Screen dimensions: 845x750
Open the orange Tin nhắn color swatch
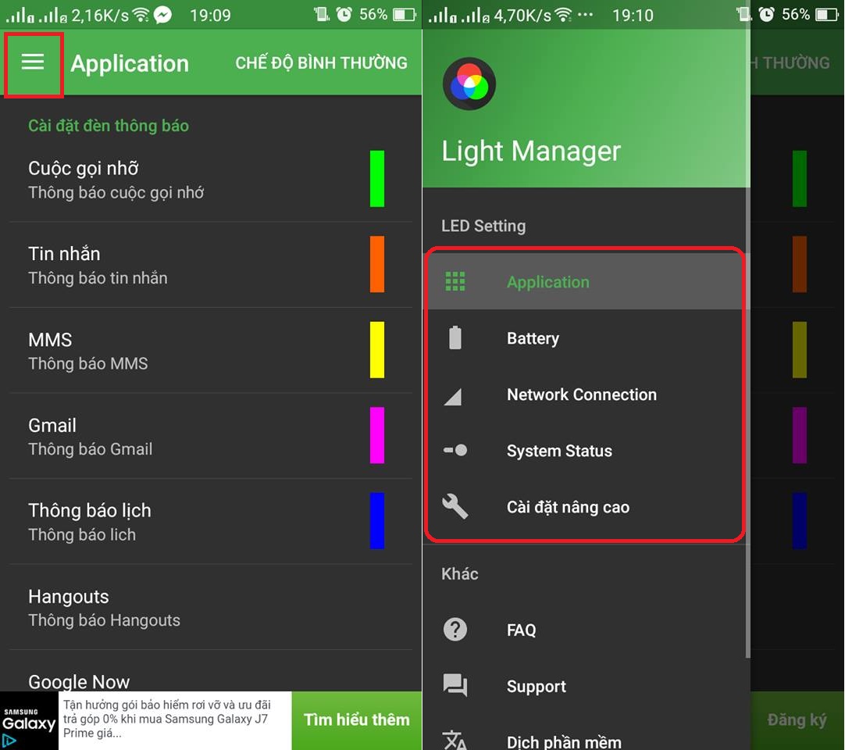[376, 264]
